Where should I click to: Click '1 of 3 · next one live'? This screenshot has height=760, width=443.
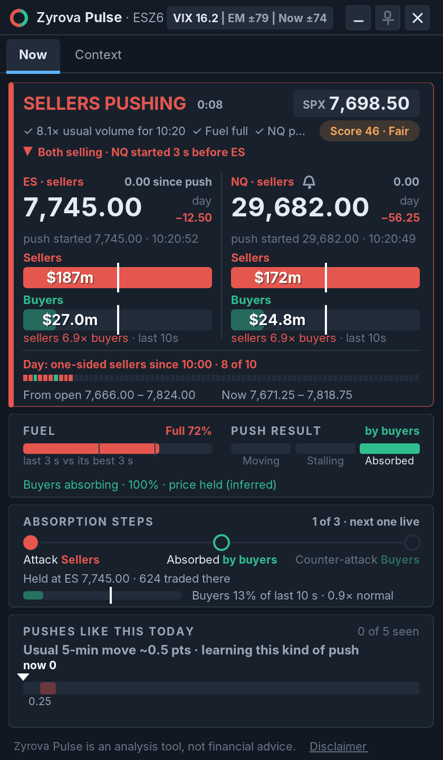pyautogui.click(x=366, y=522)
